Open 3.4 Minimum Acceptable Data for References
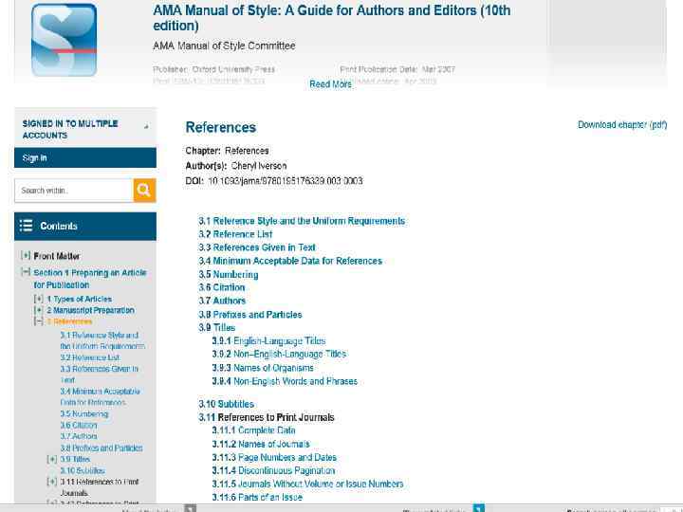This screenshot has height=512, width=683. coord(290,261)
